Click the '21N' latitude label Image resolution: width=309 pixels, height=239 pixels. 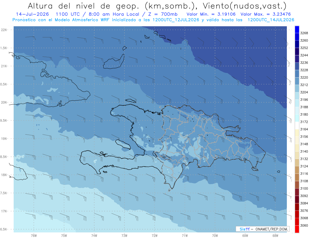[4, 66]
